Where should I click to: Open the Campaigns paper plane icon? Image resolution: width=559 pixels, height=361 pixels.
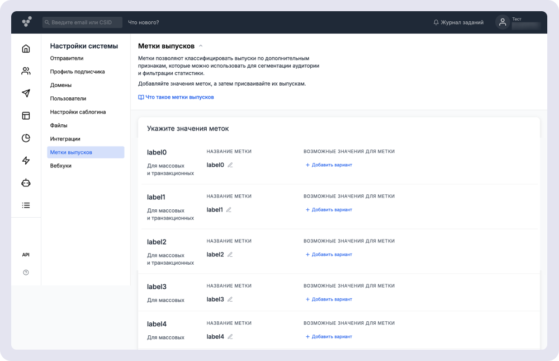pos(26,93)
